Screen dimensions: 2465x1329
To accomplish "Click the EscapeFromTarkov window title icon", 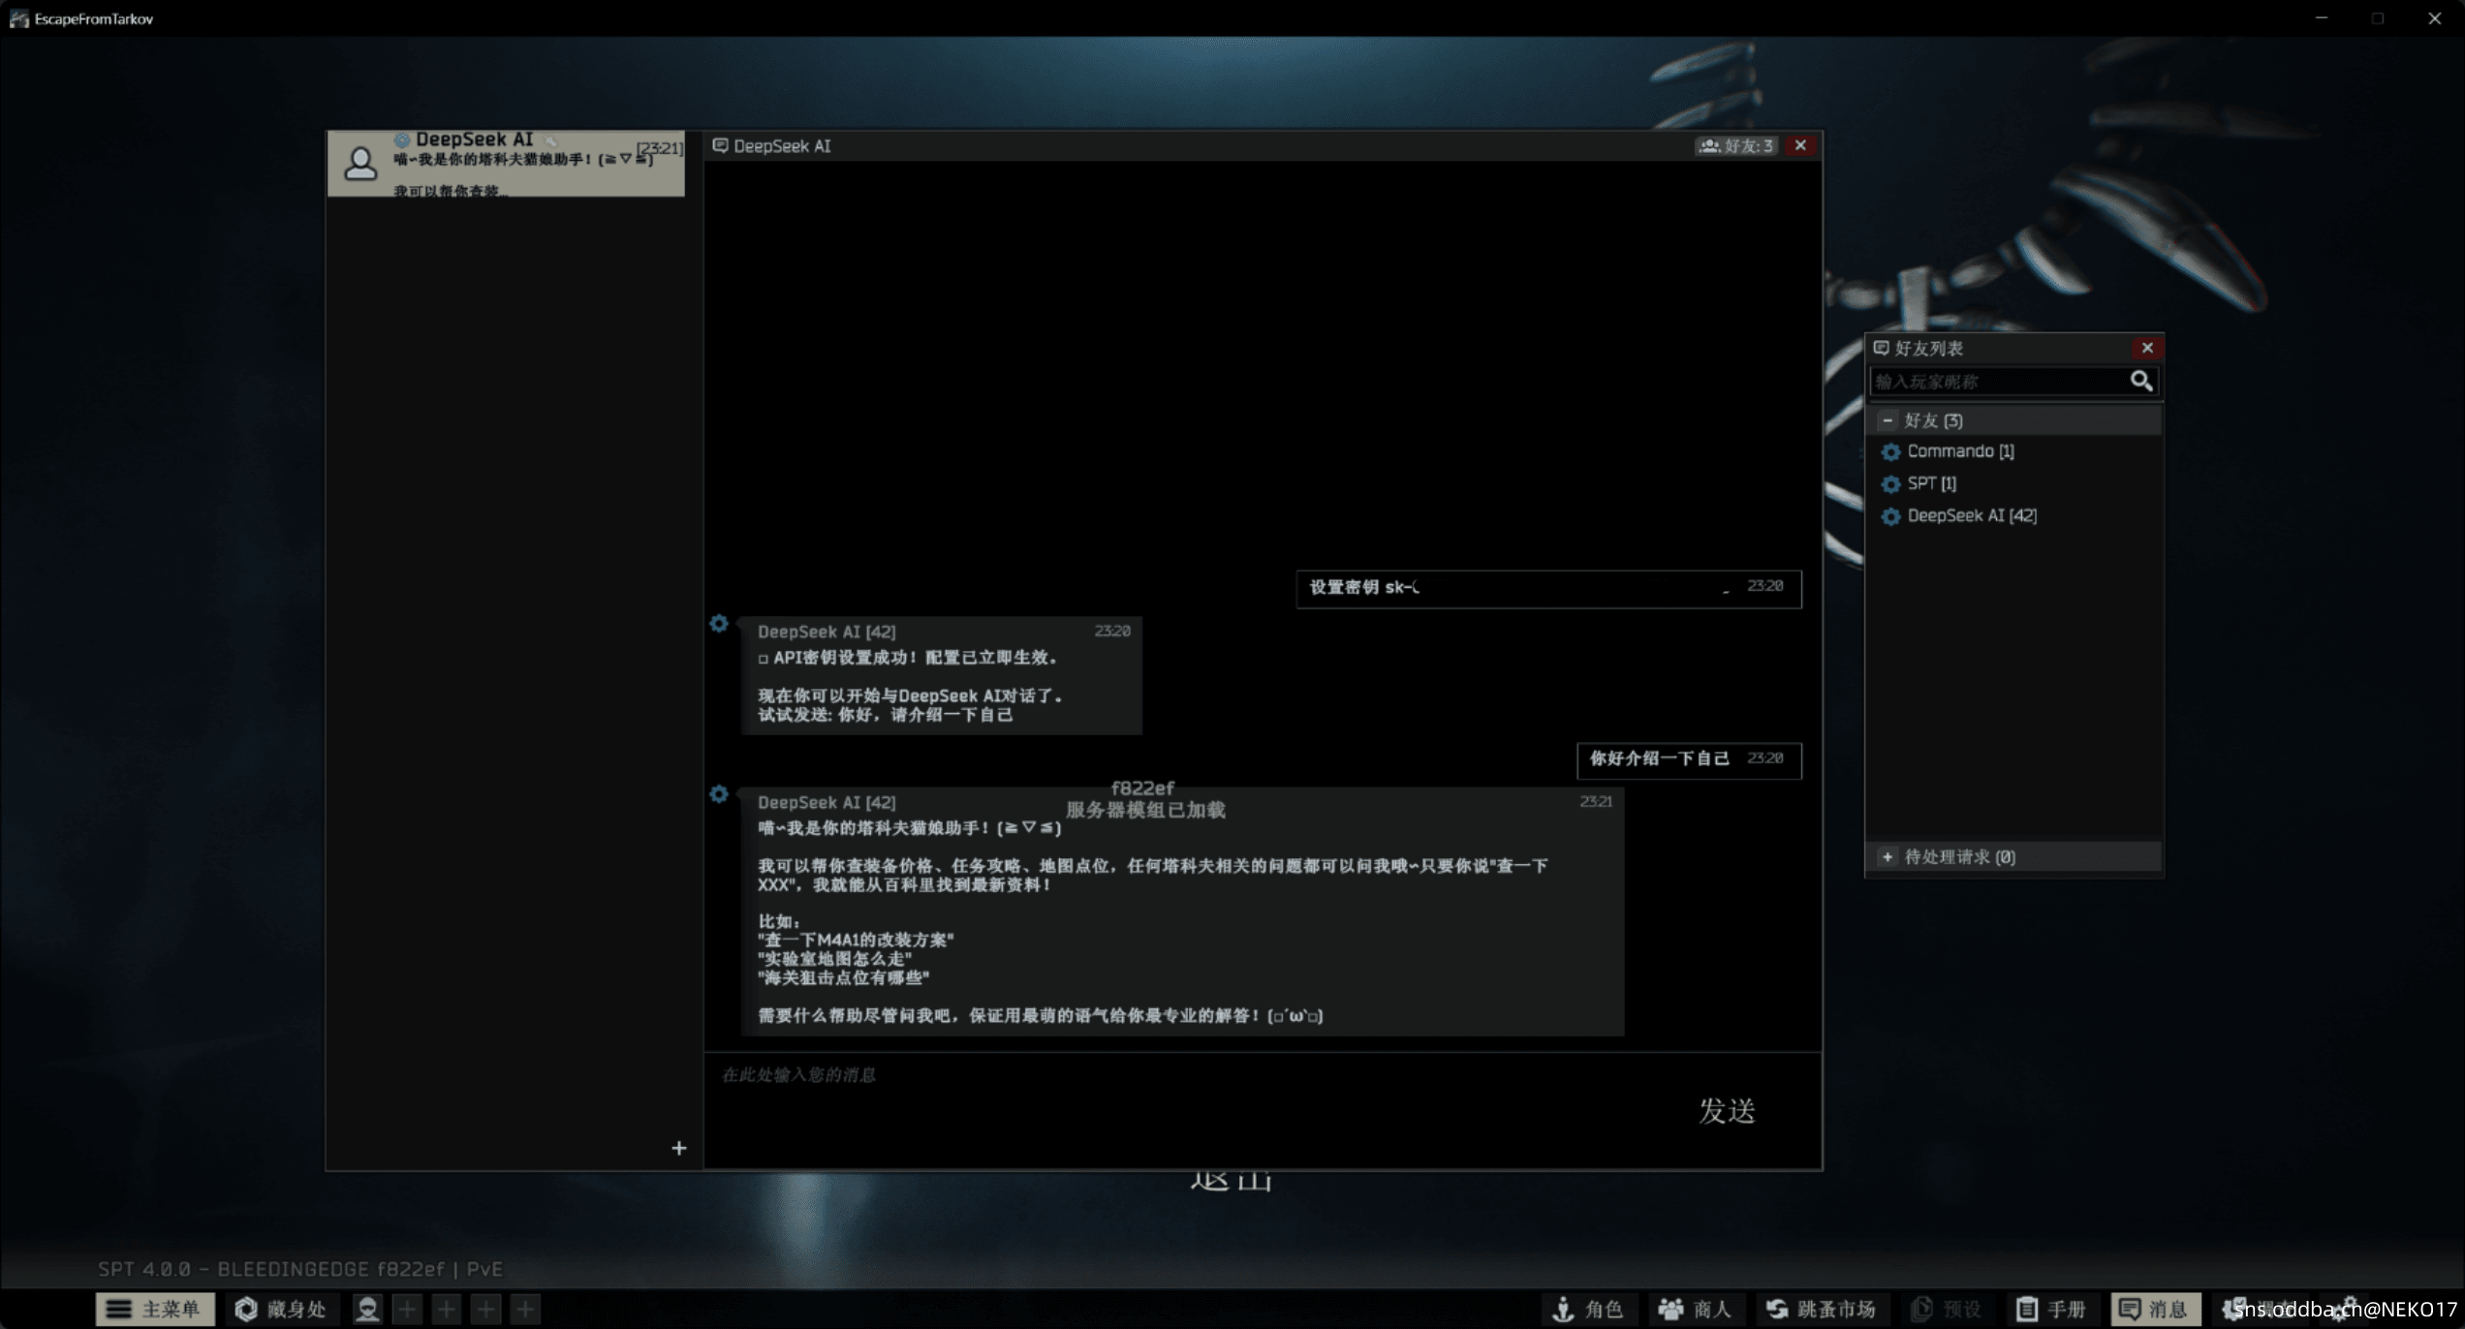I will pyautogui.click(x=18, y=18).
